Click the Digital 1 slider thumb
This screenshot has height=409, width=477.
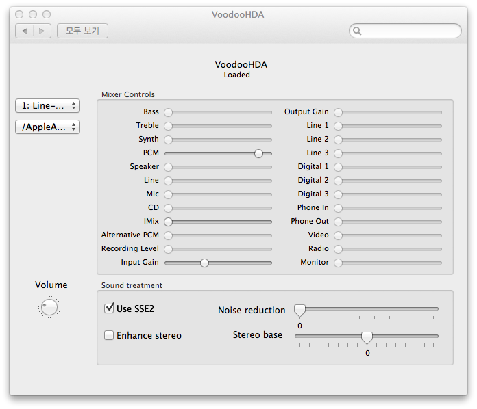[x=338, y=167]
